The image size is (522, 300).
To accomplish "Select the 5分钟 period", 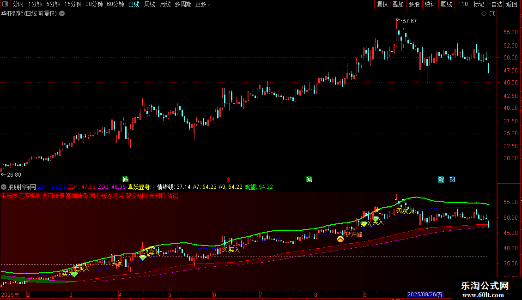I will point(53,4).
